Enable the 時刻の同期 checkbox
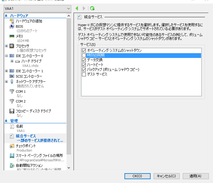 click(84, 55)
